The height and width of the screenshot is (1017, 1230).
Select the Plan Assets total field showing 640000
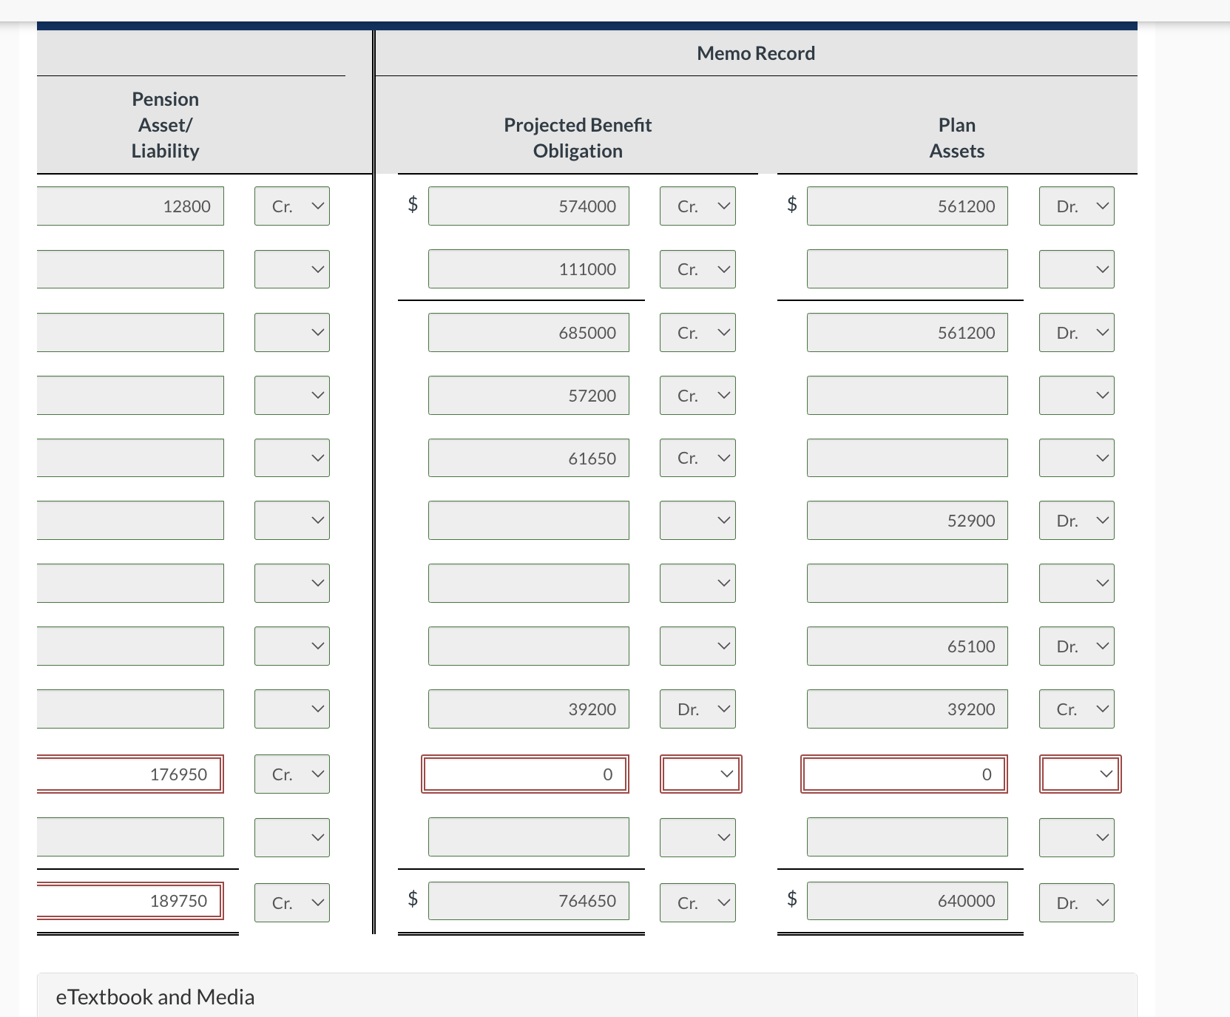[908, 901]
